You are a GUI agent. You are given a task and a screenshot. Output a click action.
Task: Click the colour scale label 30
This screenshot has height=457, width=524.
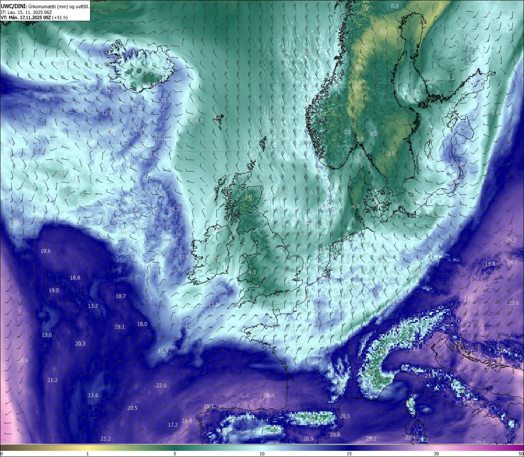click(436, 454)
